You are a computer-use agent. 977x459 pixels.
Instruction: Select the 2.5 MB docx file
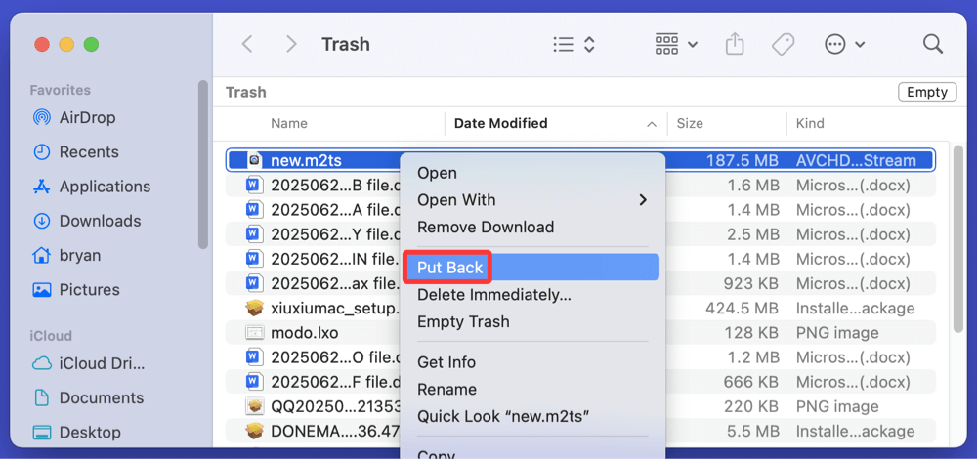pos(580,234)
